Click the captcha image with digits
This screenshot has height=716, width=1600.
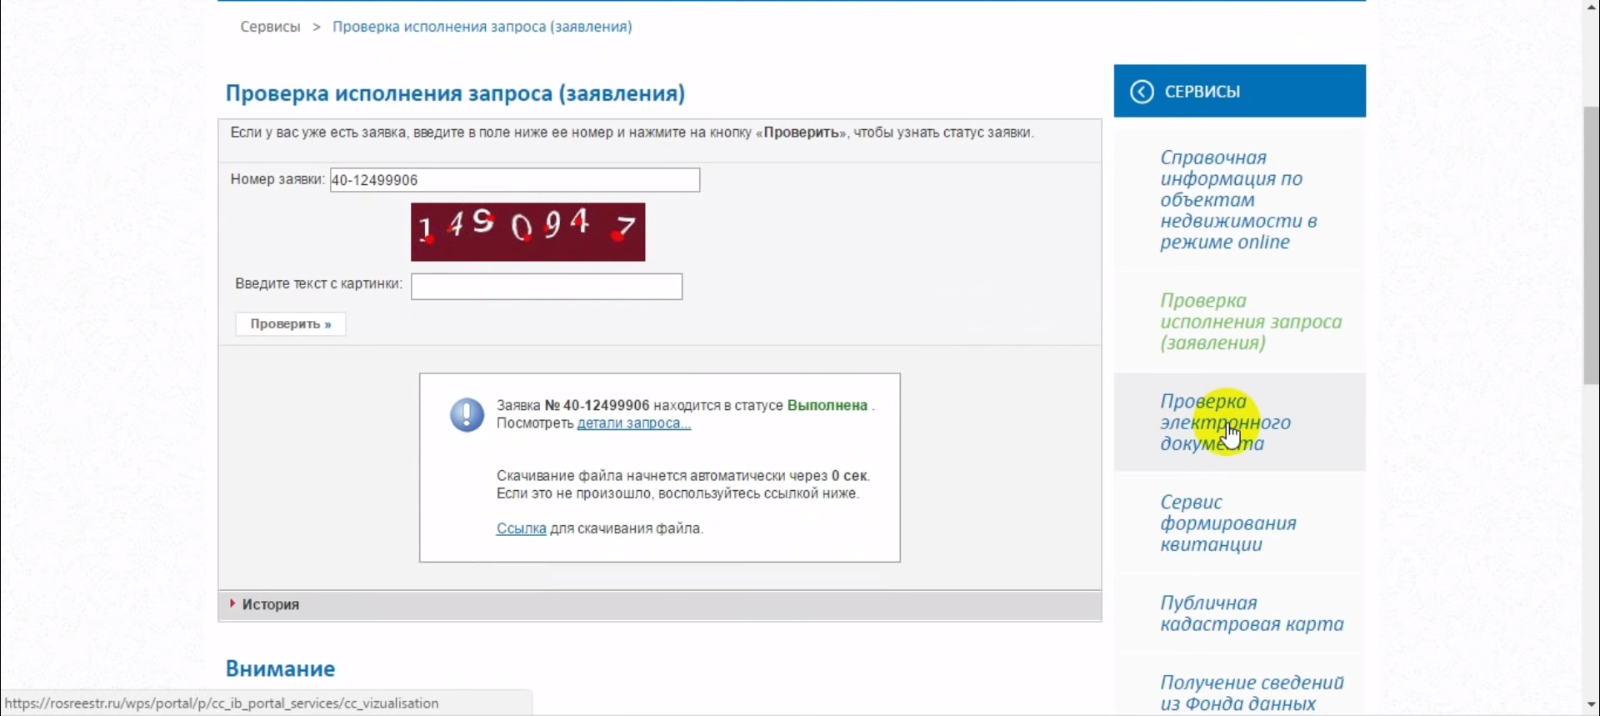point(527,232)
